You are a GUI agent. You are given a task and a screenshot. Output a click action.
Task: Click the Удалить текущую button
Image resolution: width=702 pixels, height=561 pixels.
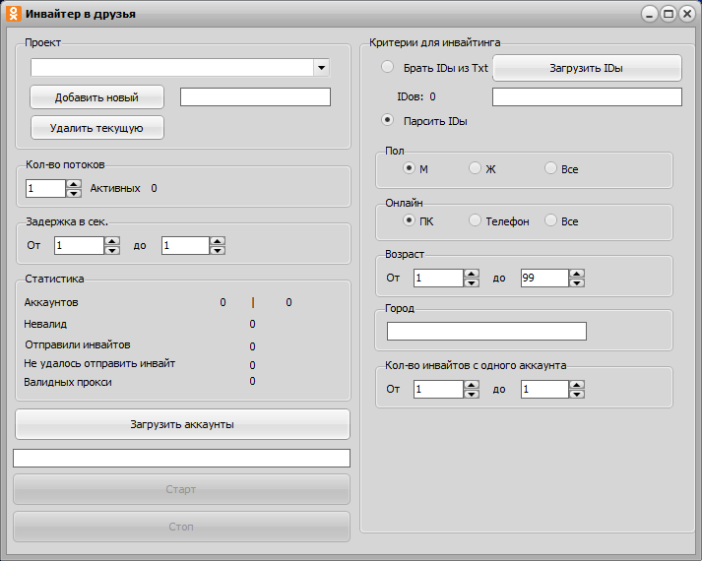coord(96,128)
